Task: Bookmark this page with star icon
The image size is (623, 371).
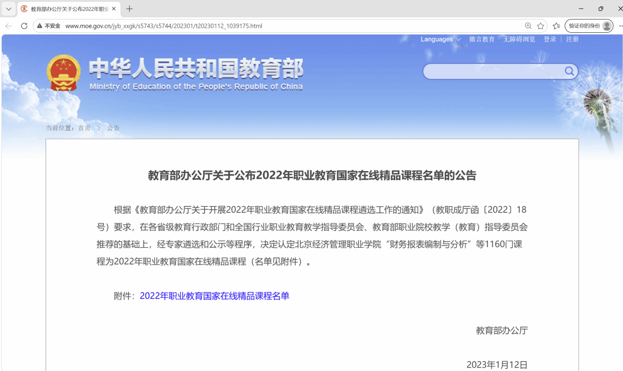Action: [541, 26]
